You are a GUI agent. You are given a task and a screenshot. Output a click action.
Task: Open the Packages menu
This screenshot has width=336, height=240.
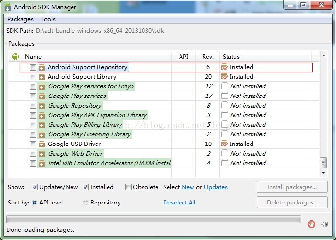20,19
